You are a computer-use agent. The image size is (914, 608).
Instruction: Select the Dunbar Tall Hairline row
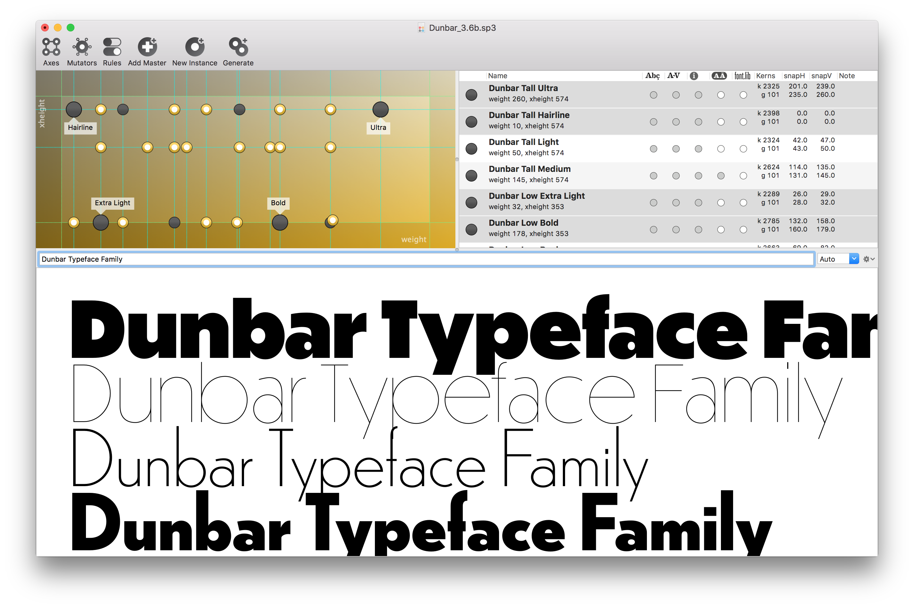tap(668, 121)
